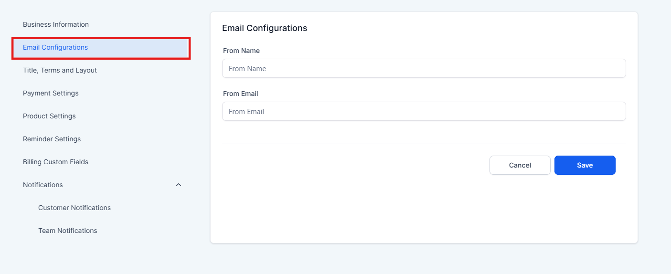
Task: Click the From Email field label
Action: tap(240, 94)
